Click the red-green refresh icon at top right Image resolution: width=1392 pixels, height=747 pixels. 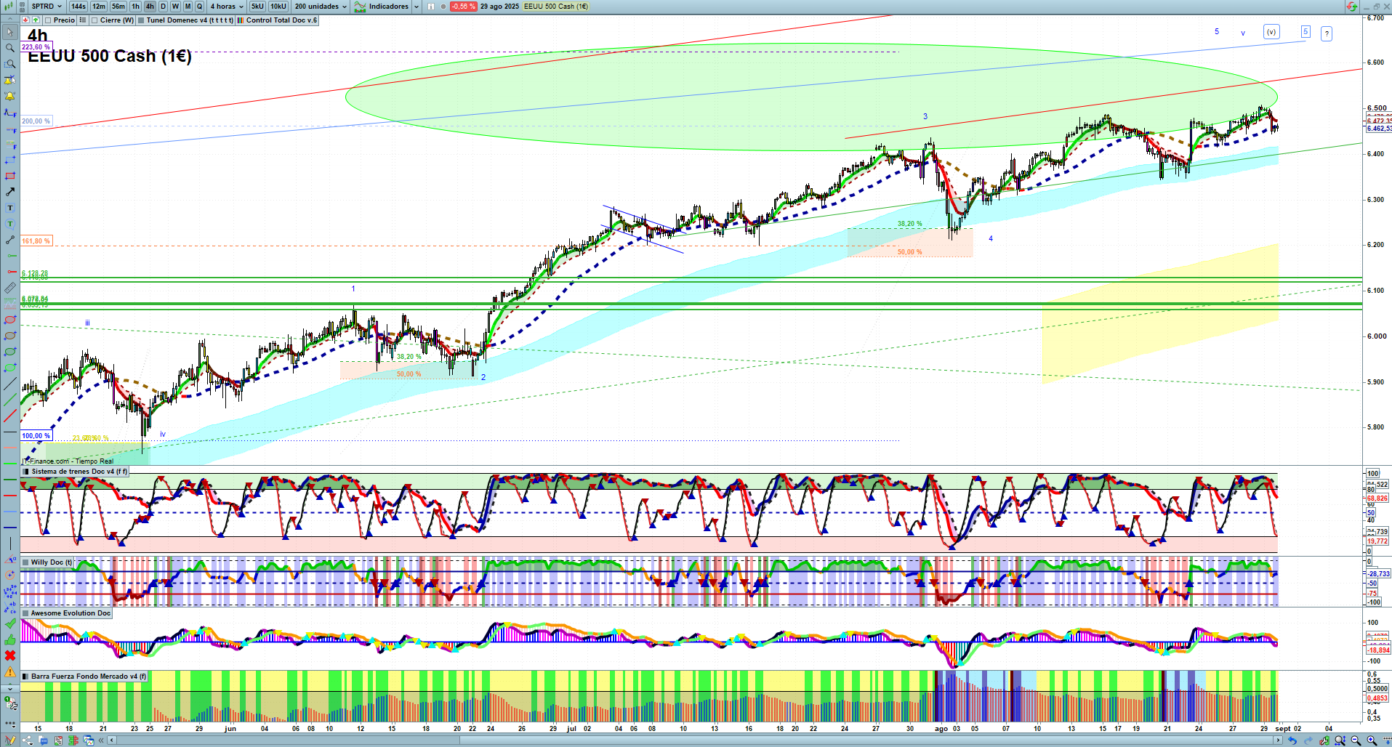(1351, 7)
